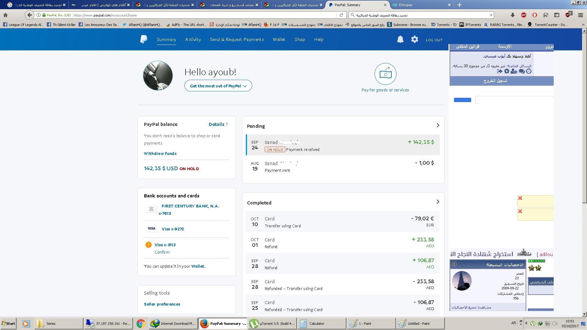The width and height of the screenshot is (587, 330).
Task: Open the Activity tab
Action: [x=193, y=39]
